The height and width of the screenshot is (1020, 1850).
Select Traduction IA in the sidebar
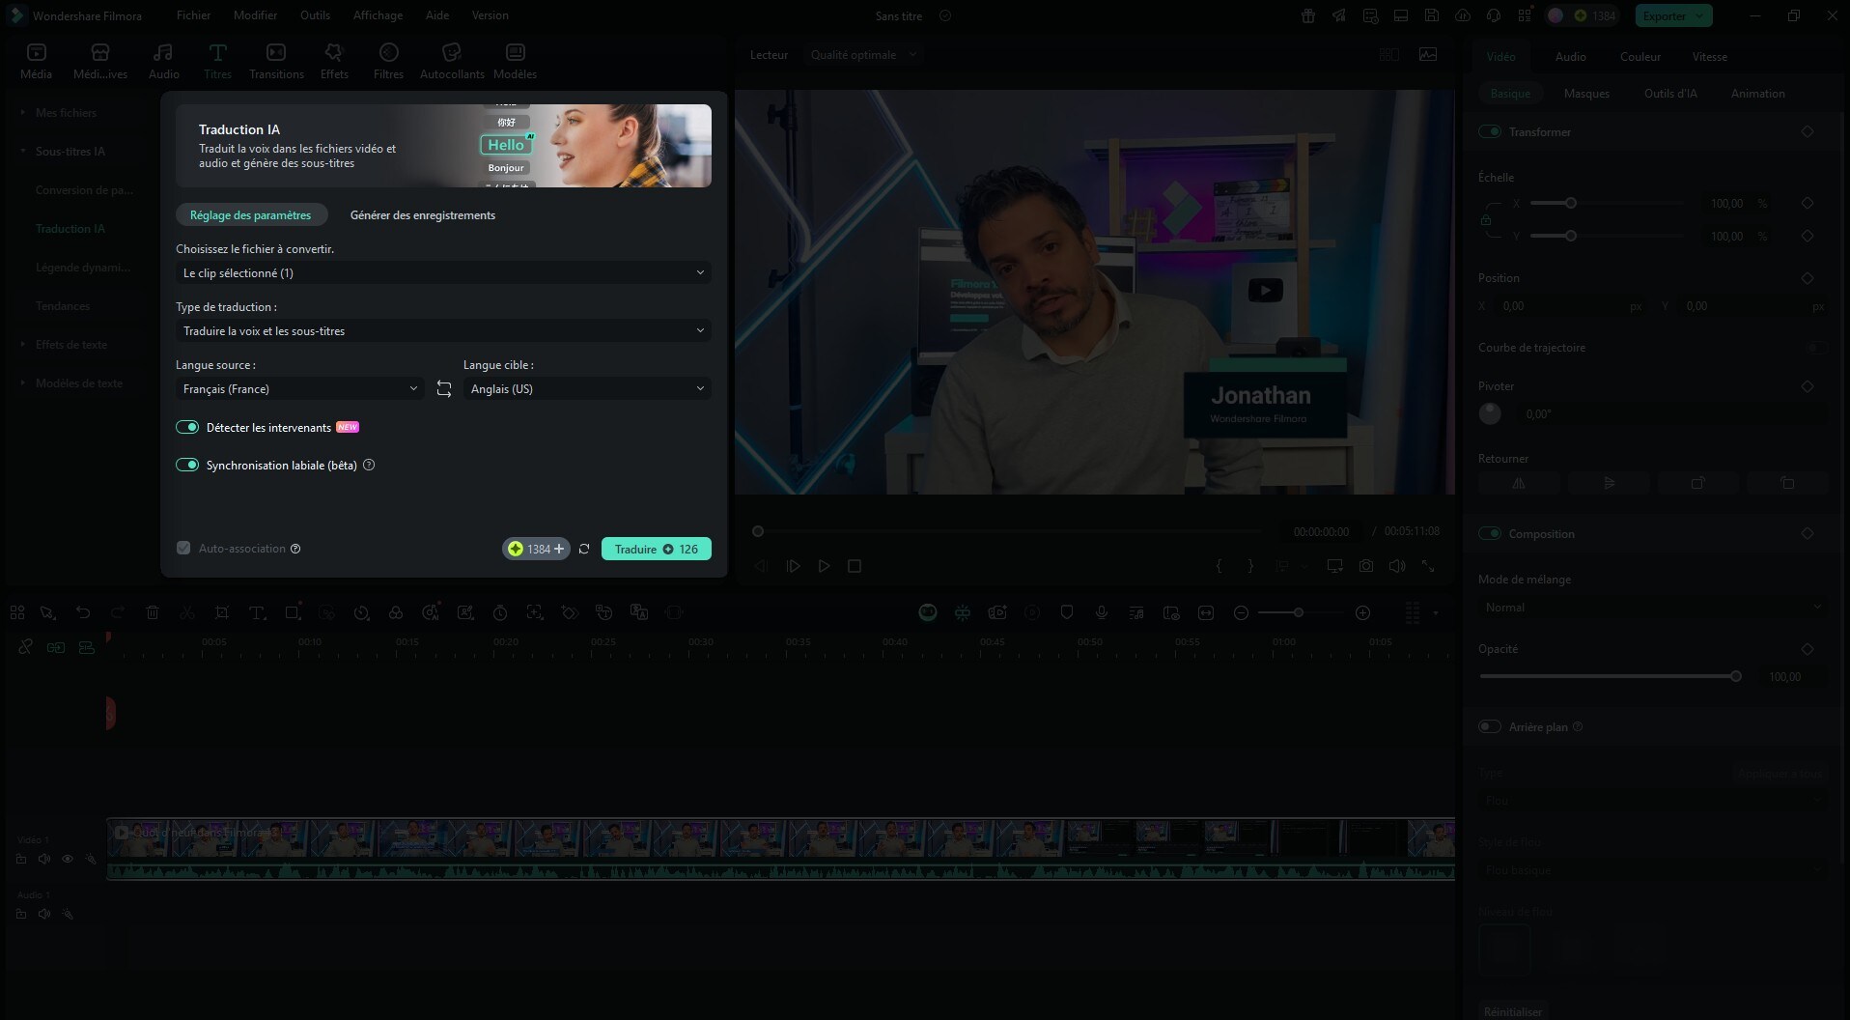coord(70,229)
